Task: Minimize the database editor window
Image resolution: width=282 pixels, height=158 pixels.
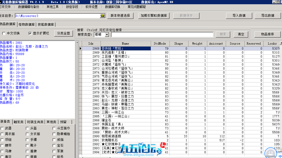Action: tap(273, 2)
